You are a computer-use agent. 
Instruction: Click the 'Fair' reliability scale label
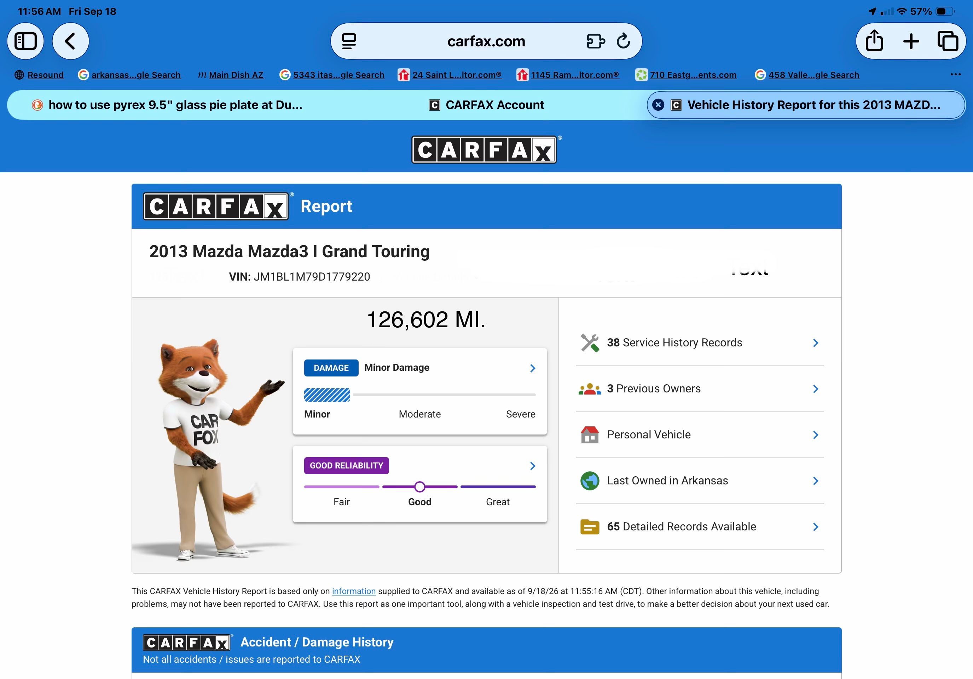click(342, 502)
